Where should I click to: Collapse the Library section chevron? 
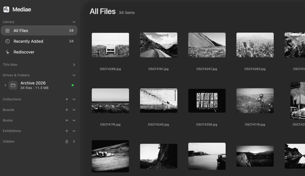(74, 22)
